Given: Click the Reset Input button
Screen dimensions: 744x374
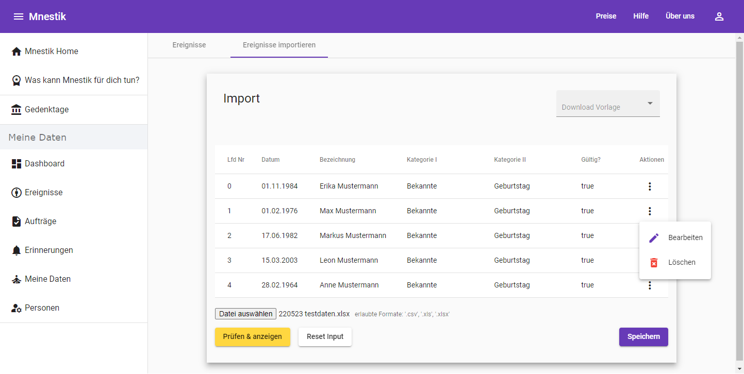Looking at the screenshot, I should pyautogui.click(x=325, y=337).
